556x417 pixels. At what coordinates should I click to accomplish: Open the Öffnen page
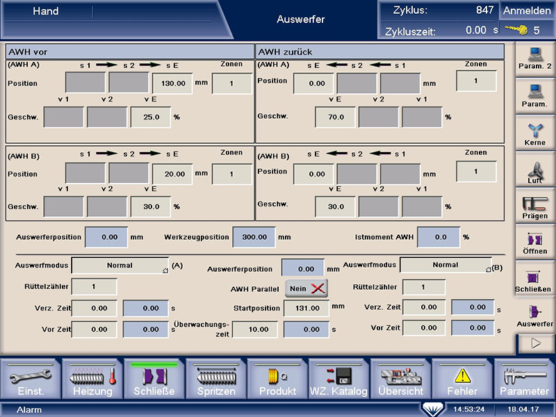click(x=534, y=243)
